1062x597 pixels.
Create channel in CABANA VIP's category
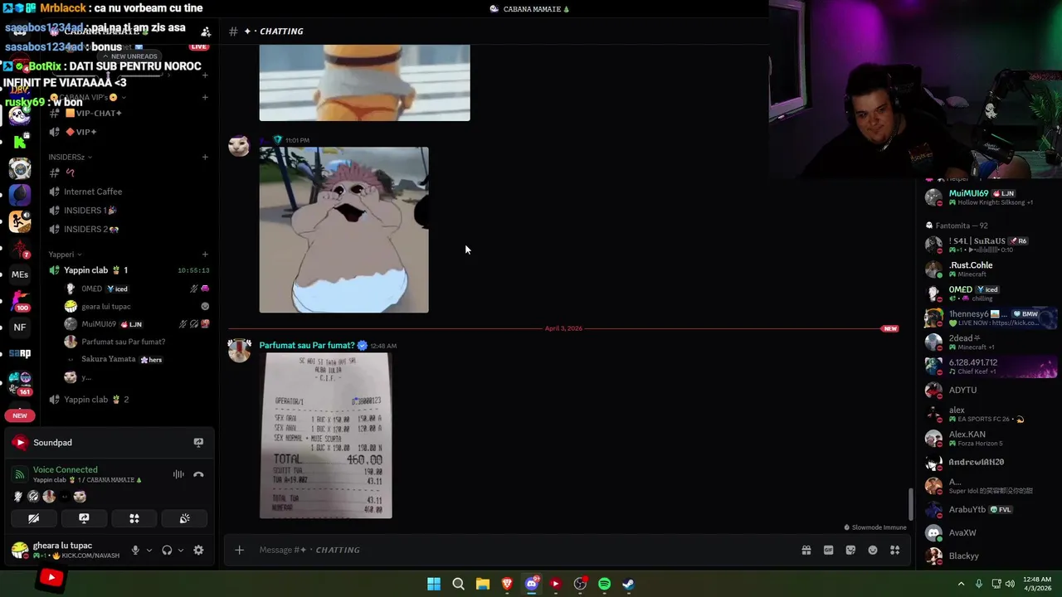point(205,97)
